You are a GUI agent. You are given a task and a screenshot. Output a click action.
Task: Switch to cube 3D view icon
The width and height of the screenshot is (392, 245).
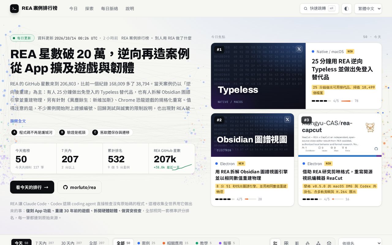click(329, 243)
